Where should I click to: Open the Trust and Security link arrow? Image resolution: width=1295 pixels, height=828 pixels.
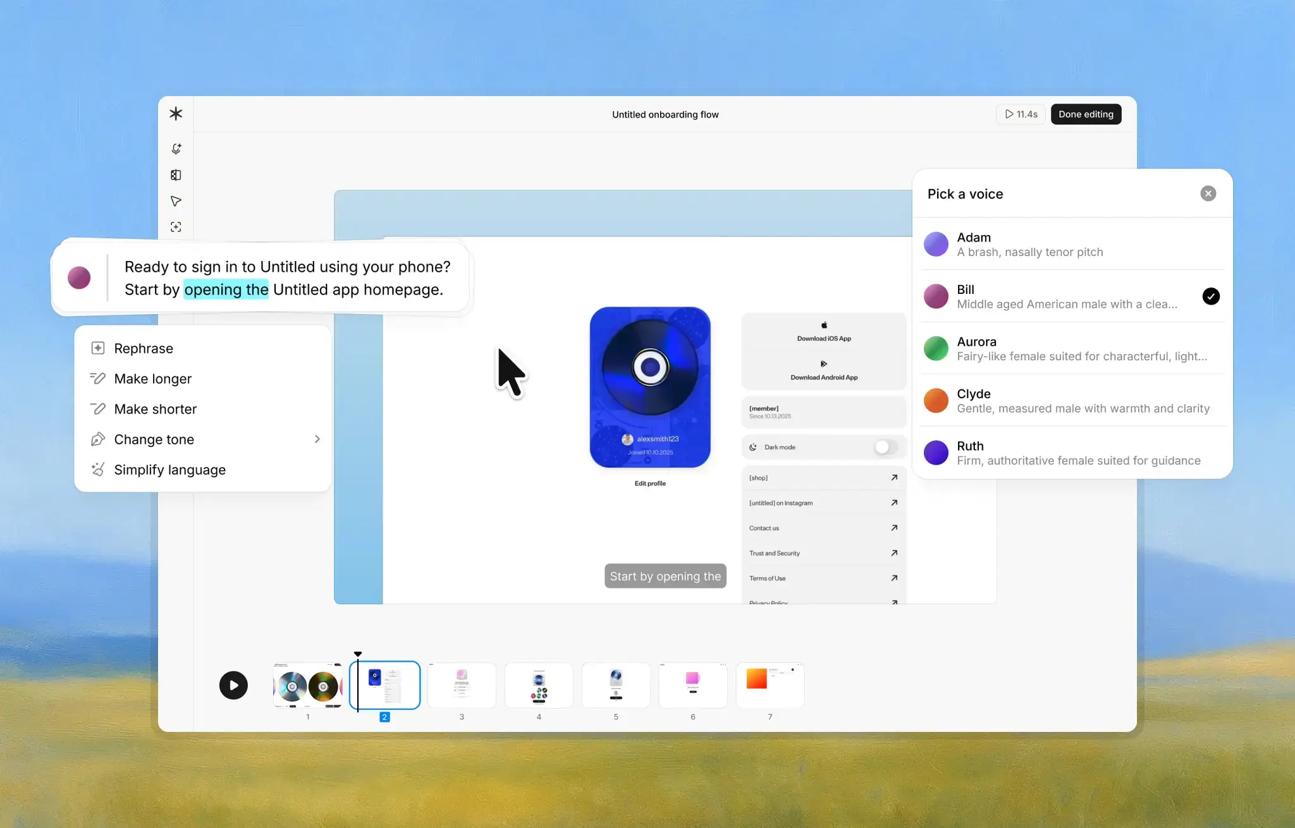coord(893,552)
